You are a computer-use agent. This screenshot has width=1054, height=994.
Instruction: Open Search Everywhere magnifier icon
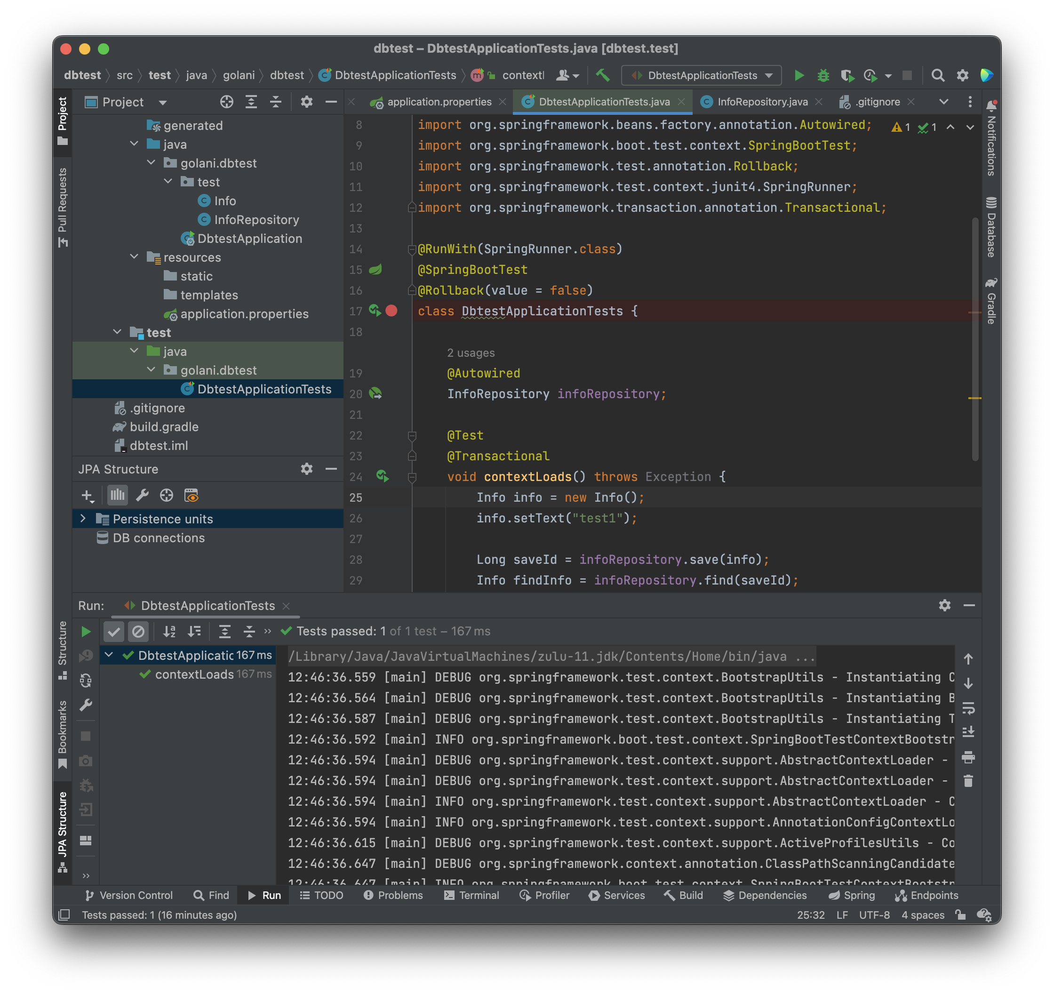pyautogui.click(x=937, y=75)
